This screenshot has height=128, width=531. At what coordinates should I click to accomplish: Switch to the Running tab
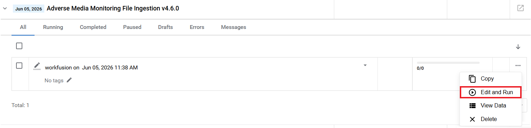click(x=53, y=27)
